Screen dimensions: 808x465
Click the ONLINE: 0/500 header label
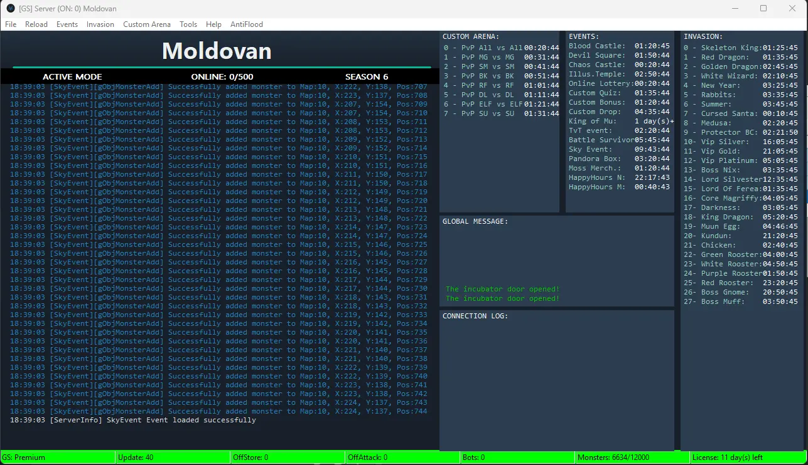pyautogui.click(x=222, y=76)
